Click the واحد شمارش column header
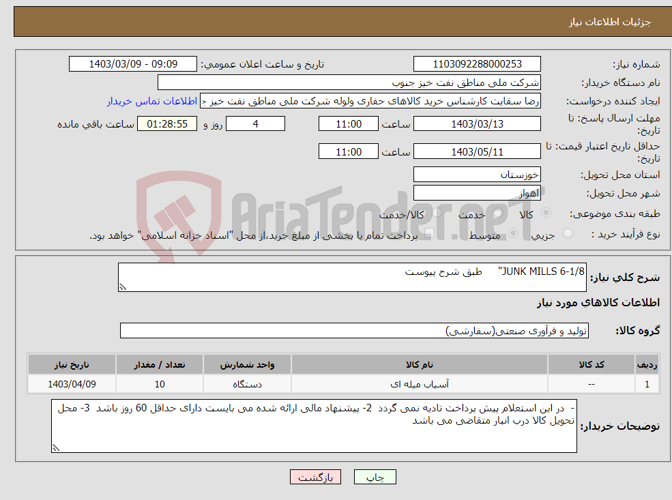Screen dimensions: 672x500 pyautogui.click(x=247, y=365)
